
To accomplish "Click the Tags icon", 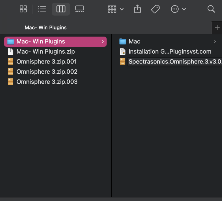I will (155, 9).
